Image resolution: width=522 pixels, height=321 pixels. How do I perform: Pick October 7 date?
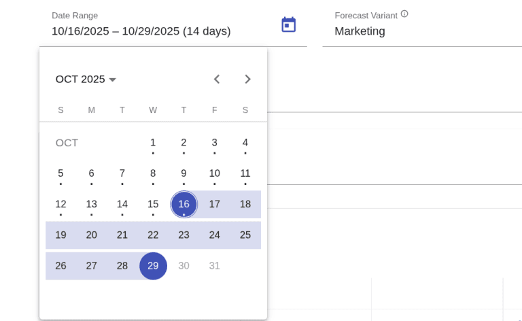coord(122,173)
